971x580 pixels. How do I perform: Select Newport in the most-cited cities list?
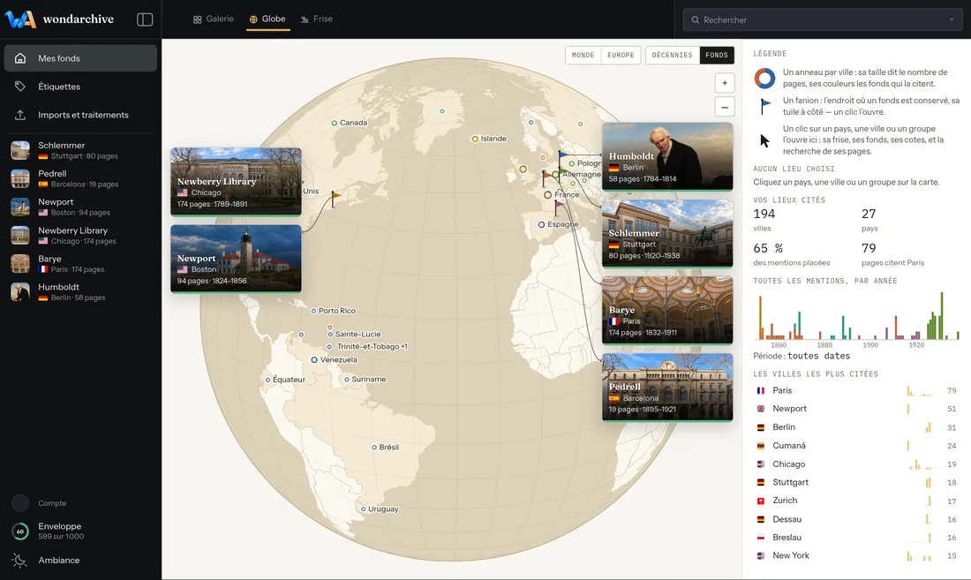point(856,409)
